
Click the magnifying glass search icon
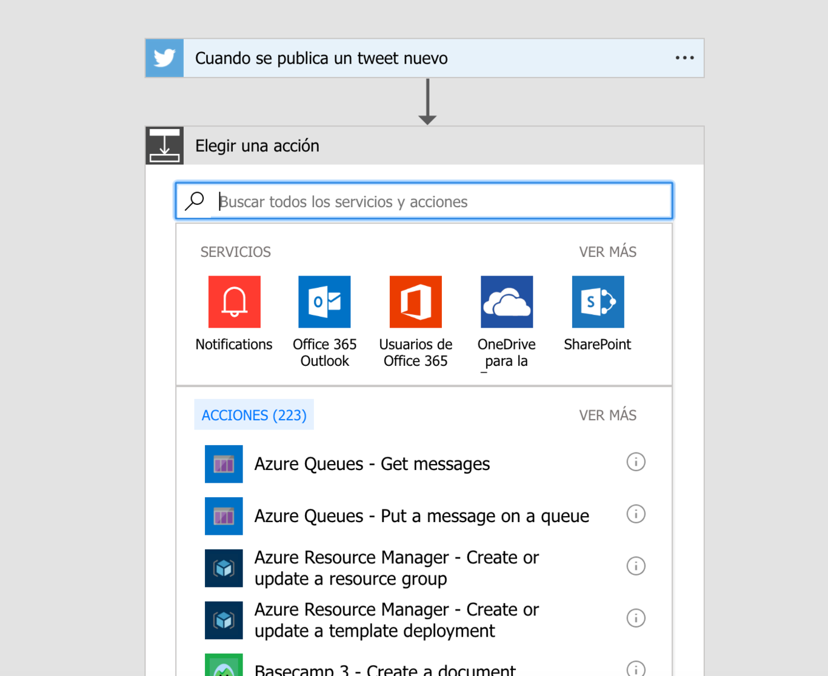click(x=195, y=200)
